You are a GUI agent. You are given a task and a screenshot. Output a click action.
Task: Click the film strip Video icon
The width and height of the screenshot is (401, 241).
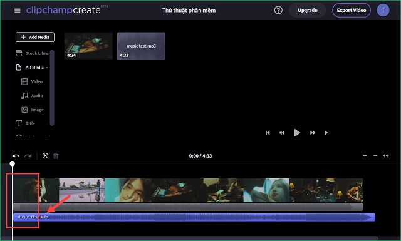[24, 81]
